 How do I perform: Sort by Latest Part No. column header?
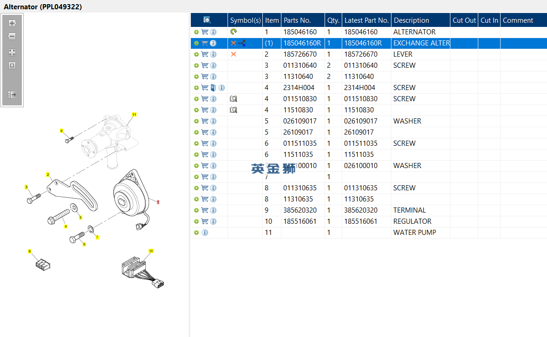coord(367,20)
